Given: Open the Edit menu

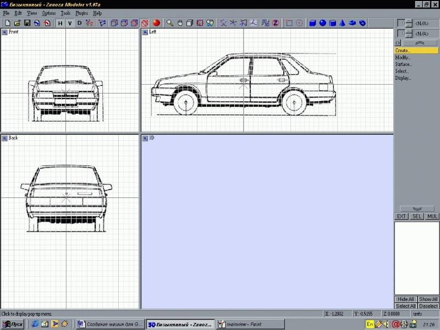Looking at the screenshot, I should [x=18, y=13].
